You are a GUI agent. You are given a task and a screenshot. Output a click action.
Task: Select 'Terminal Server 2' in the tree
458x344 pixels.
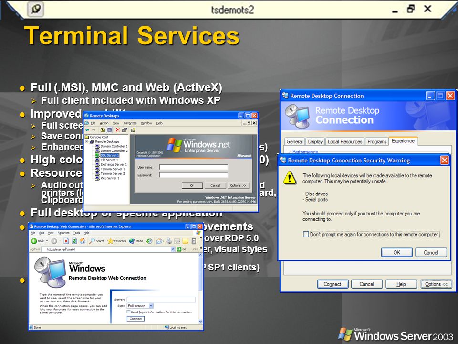pos(113,173)
